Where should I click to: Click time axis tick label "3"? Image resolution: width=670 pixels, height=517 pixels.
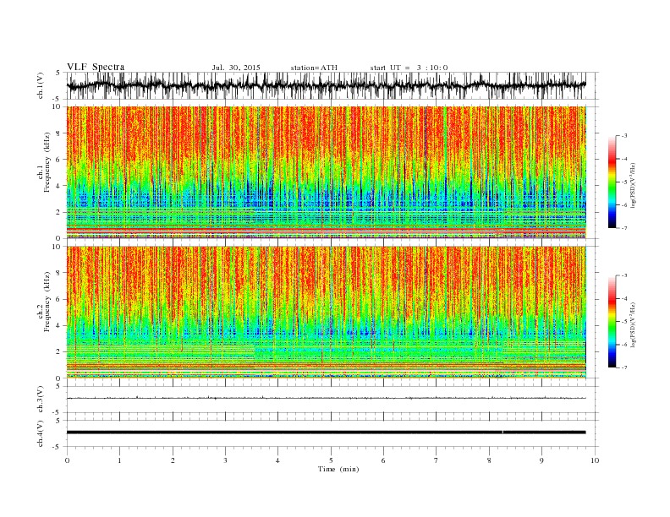tap(225, 460)
